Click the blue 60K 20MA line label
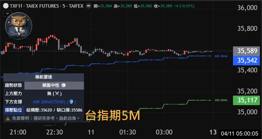The width and height of the screenshot is (262, 139). (x=221, y=56)
